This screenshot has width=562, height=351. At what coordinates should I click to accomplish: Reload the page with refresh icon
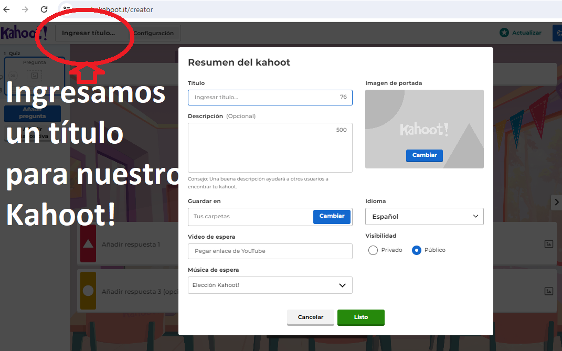point(44,9)
